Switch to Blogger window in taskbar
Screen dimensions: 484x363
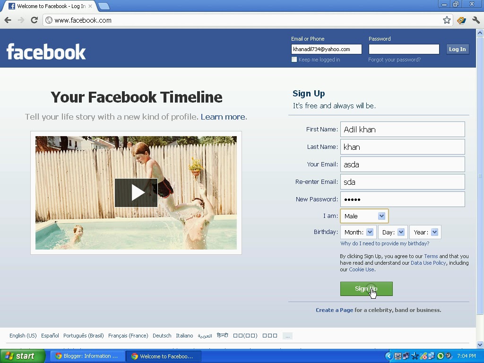point(86,356)
